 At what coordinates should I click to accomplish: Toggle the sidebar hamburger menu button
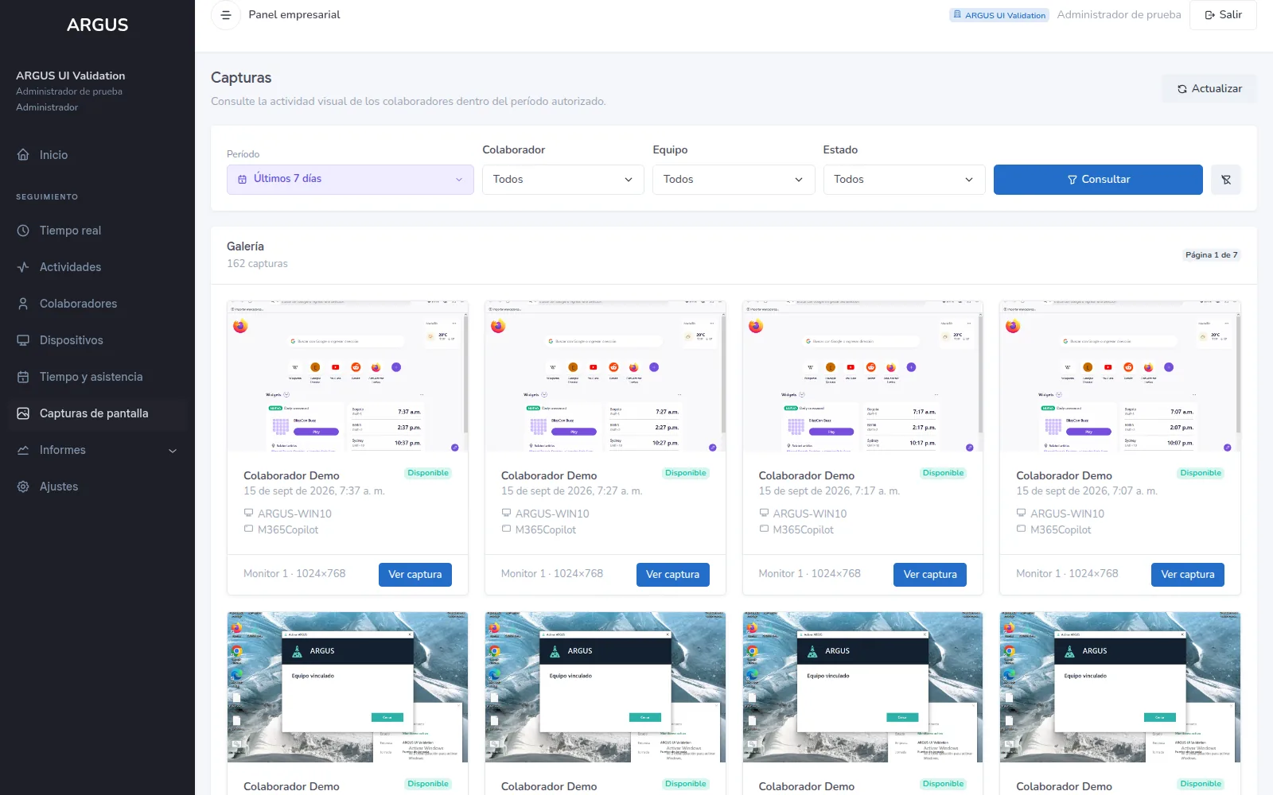(226, 15)
